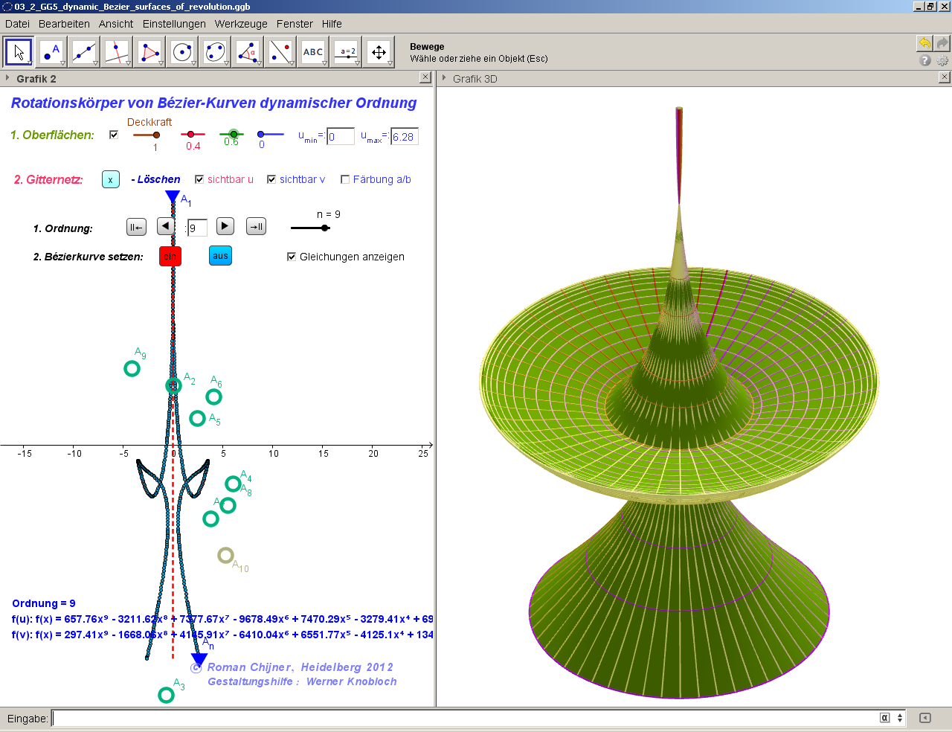
Task: Click the Undo arrow icon
Action: point(924,43)
